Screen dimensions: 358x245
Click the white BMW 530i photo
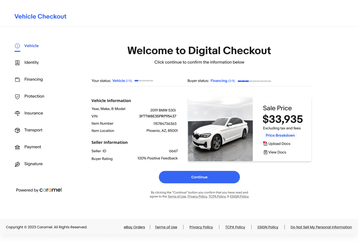tap(220, 129)
